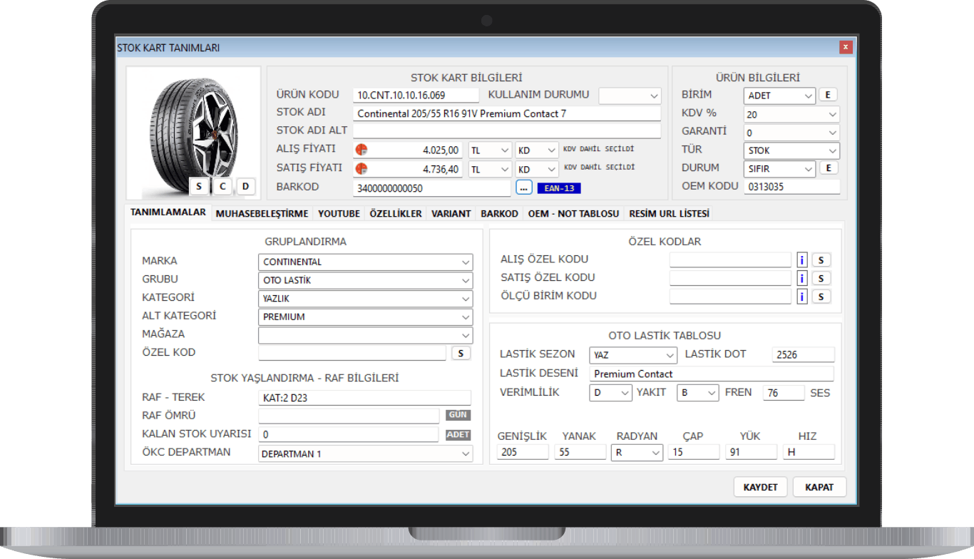Click the RAF - TEREK field

point(365,398)
